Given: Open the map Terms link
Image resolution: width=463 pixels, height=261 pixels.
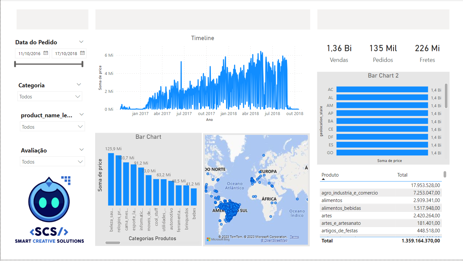Looking at the screenshot, I should (294, 237).
